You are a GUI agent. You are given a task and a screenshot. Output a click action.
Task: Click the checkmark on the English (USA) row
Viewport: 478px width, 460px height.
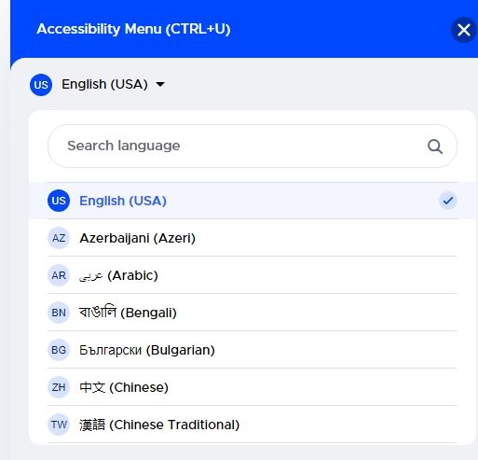click(x=448, y=201)
